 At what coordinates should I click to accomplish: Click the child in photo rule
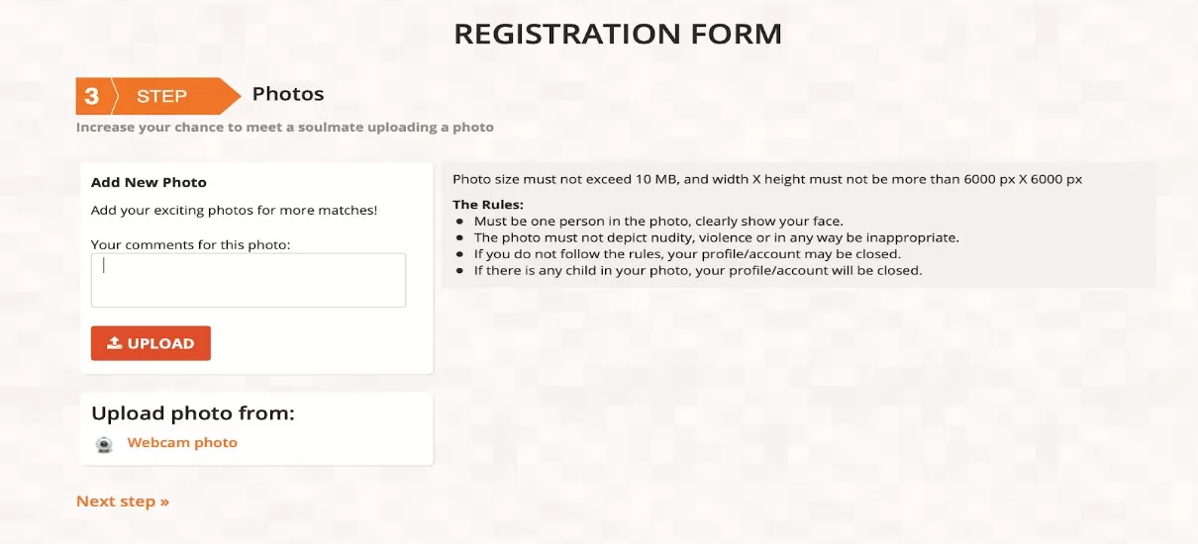(697, 270)
